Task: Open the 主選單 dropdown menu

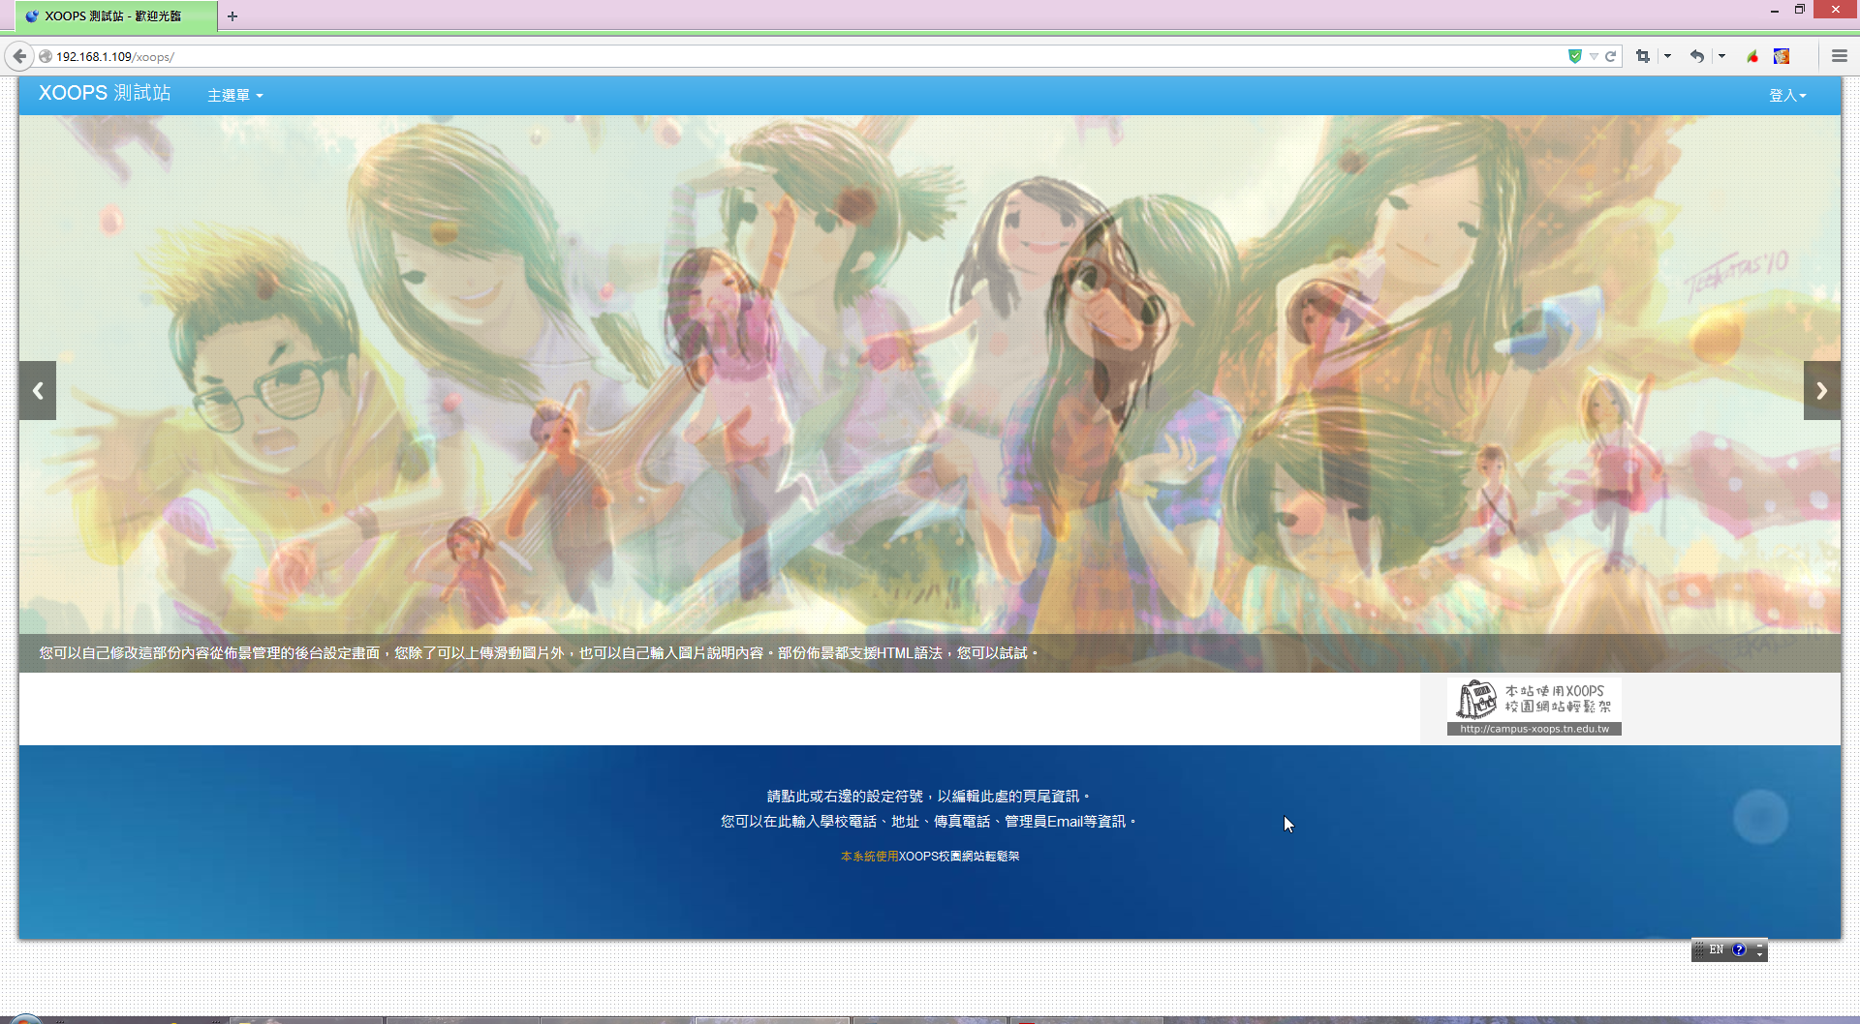Action: (235, 95)
